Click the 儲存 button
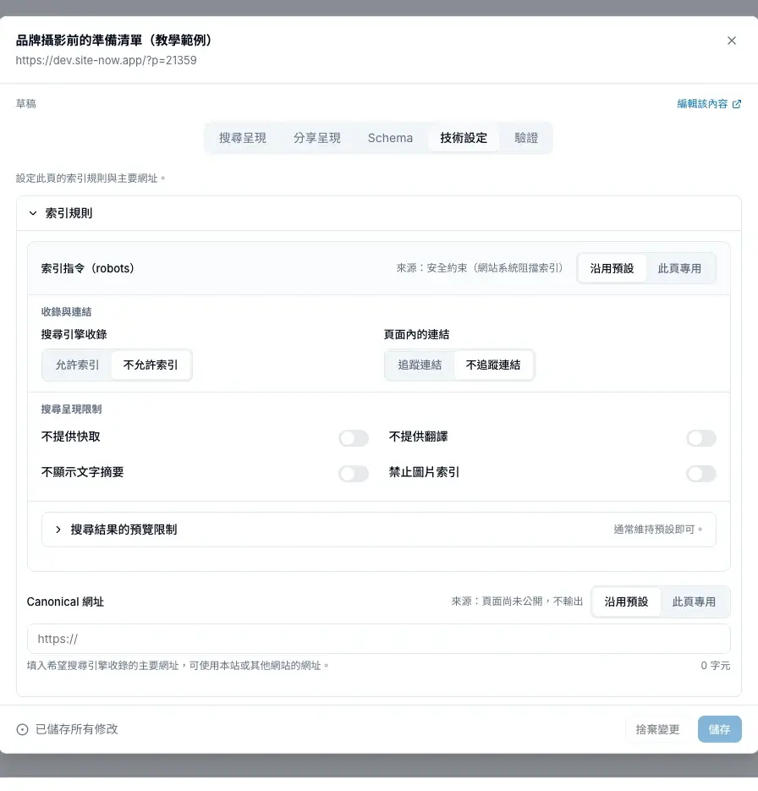Viewport: 758px width, 791px height. tap(720, 729)
